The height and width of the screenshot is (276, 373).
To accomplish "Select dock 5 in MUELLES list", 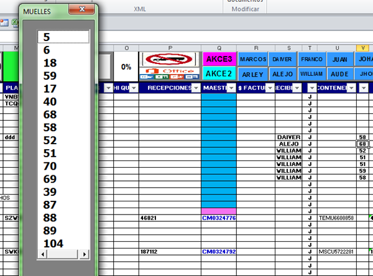I will coord(63,37).
